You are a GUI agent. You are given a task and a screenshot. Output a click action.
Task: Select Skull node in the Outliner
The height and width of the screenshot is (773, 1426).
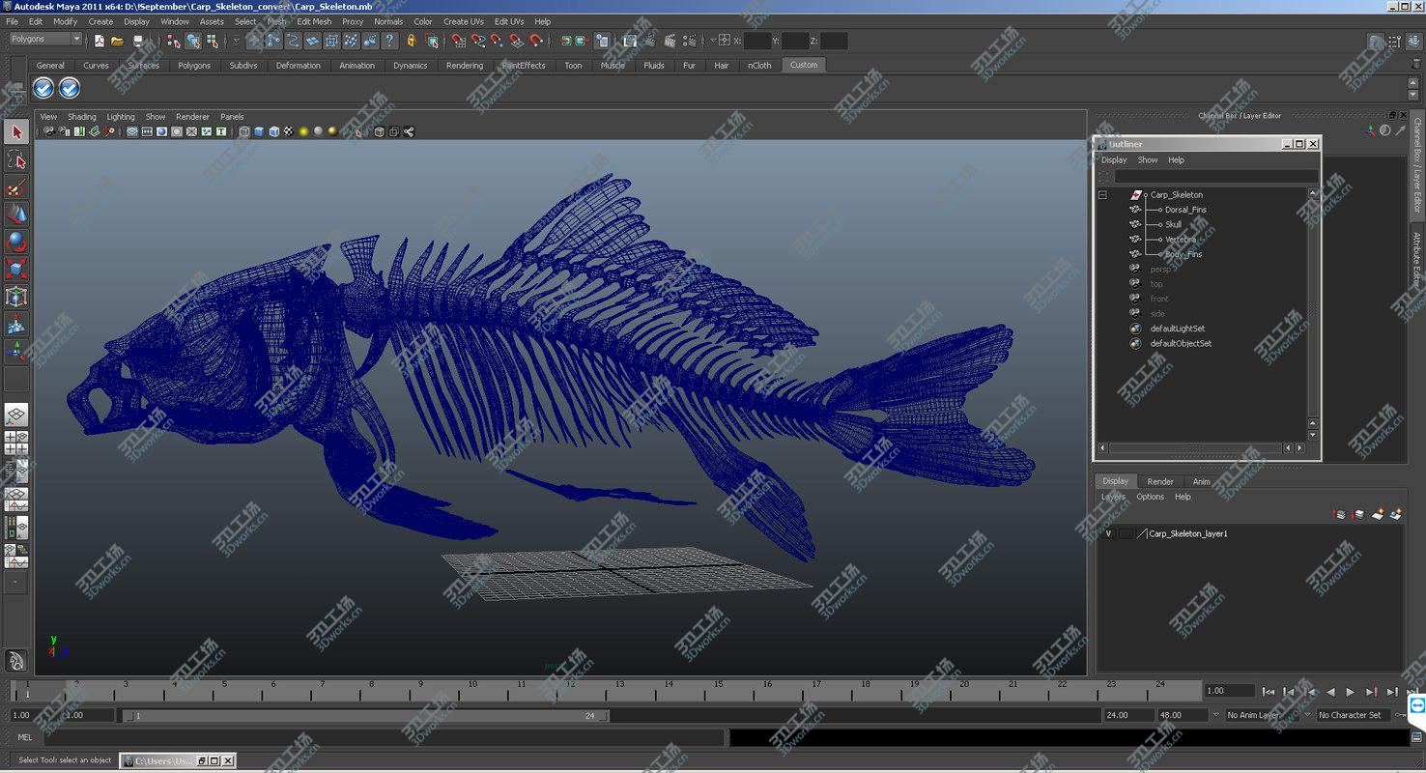coord(1173,224)
